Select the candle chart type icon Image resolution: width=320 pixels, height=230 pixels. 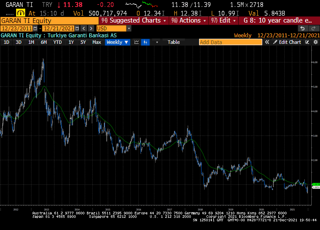tap(145, 42)
